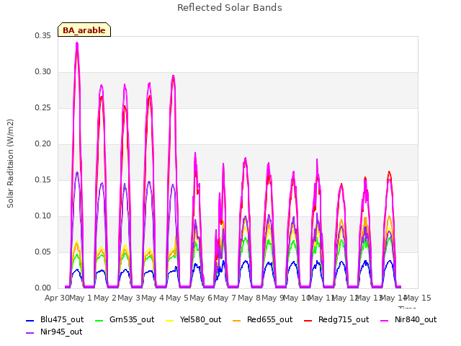The width and height of the screenshot is (461, 346).
Task: Toggle Nir840_out legend entry
Action: coord(408,319)
